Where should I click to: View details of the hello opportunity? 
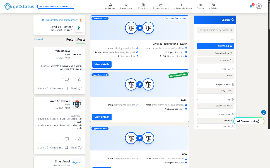pyautogui.click(x=102, y=117)
